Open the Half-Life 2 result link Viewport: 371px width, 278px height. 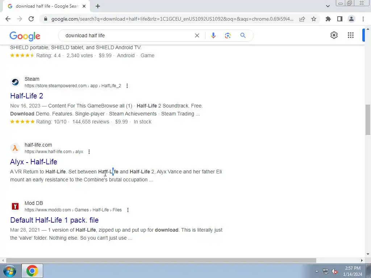26,96
